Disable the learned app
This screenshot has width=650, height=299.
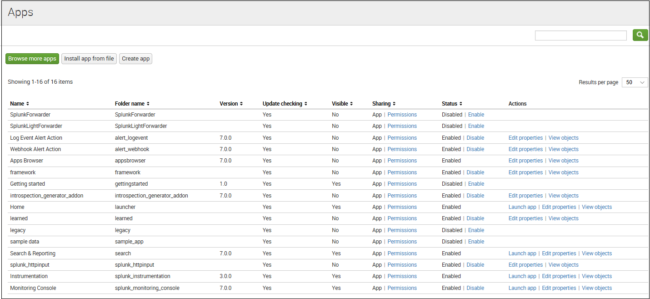click(x=475, y=218)
